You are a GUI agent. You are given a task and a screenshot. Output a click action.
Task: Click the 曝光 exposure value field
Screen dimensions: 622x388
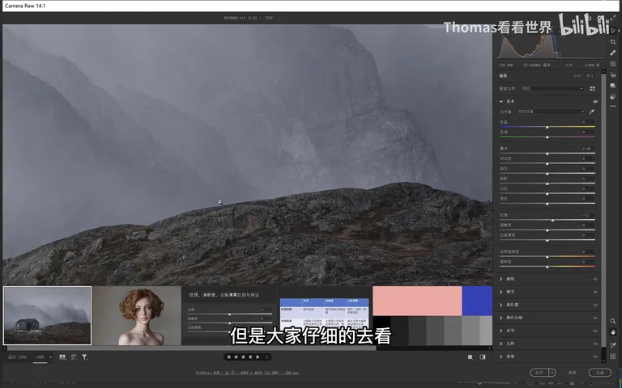586,149
